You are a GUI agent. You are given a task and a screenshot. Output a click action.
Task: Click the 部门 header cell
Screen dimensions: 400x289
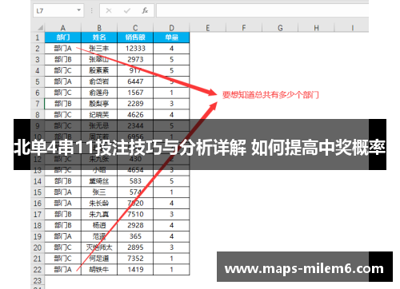point(63,38)
